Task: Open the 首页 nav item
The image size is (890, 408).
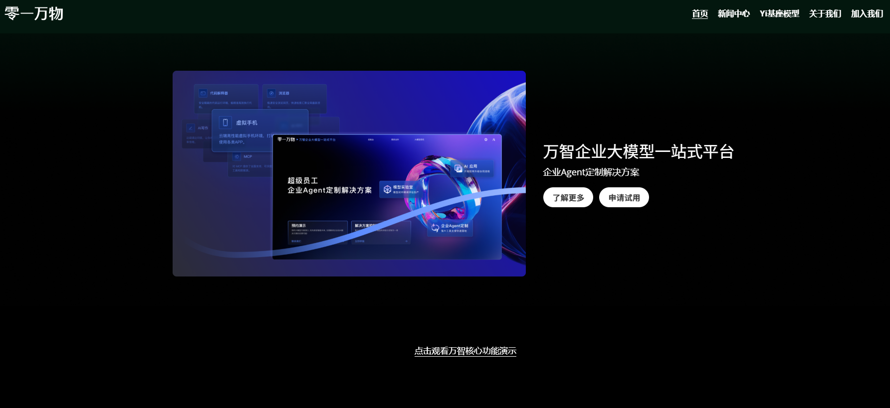Action: (x=700, y=14)
